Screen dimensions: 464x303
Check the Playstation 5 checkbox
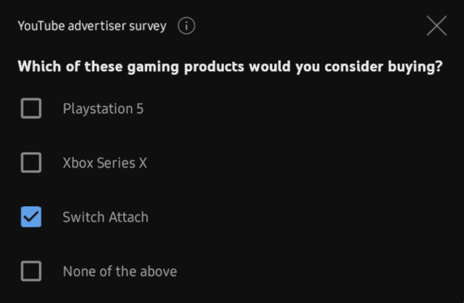pos(31,108)
